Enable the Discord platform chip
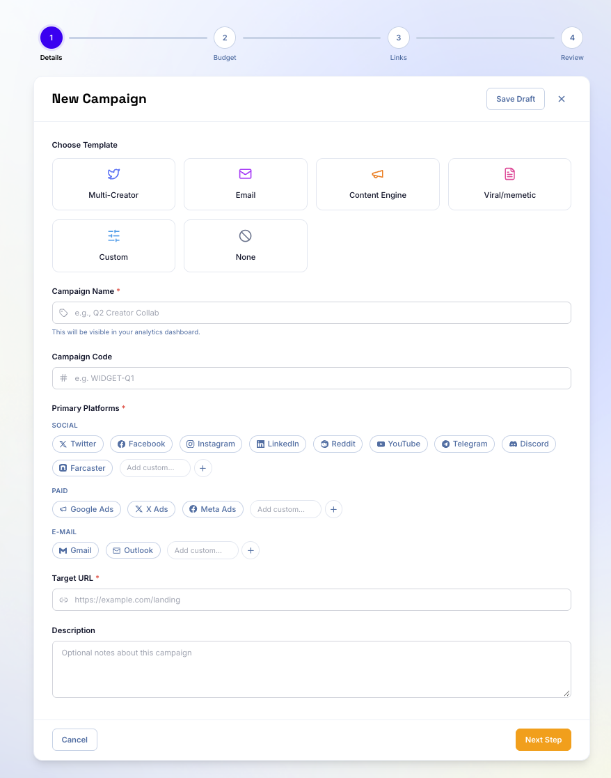 click(529, 444)
